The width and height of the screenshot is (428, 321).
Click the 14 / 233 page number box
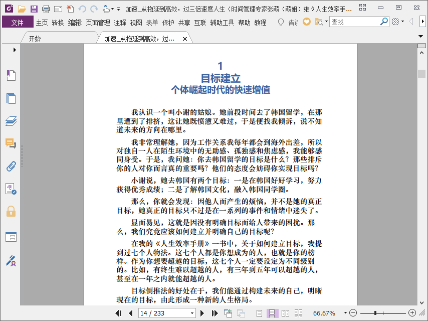pos(164,313)
